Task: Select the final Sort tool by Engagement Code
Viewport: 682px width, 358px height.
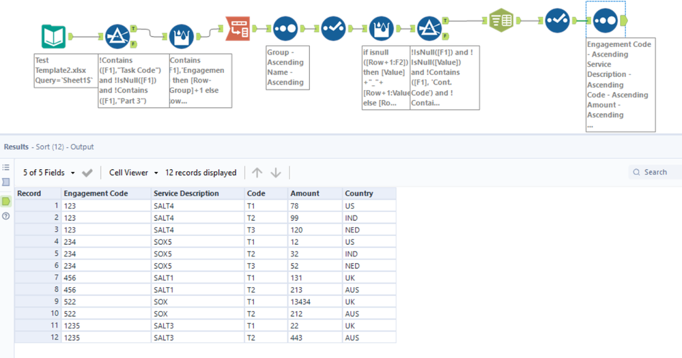Action: coord(605,20)
